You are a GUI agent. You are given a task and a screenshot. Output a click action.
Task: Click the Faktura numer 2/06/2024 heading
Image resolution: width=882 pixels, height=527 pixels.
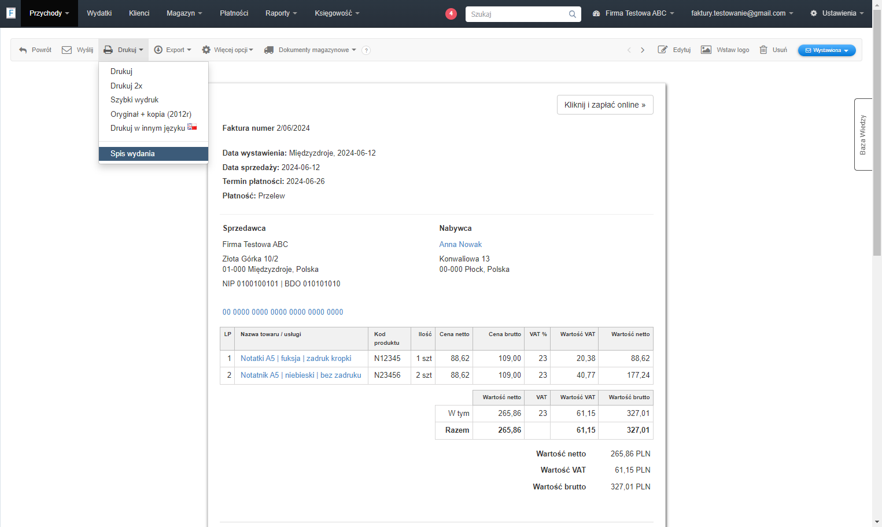[266, 128]
